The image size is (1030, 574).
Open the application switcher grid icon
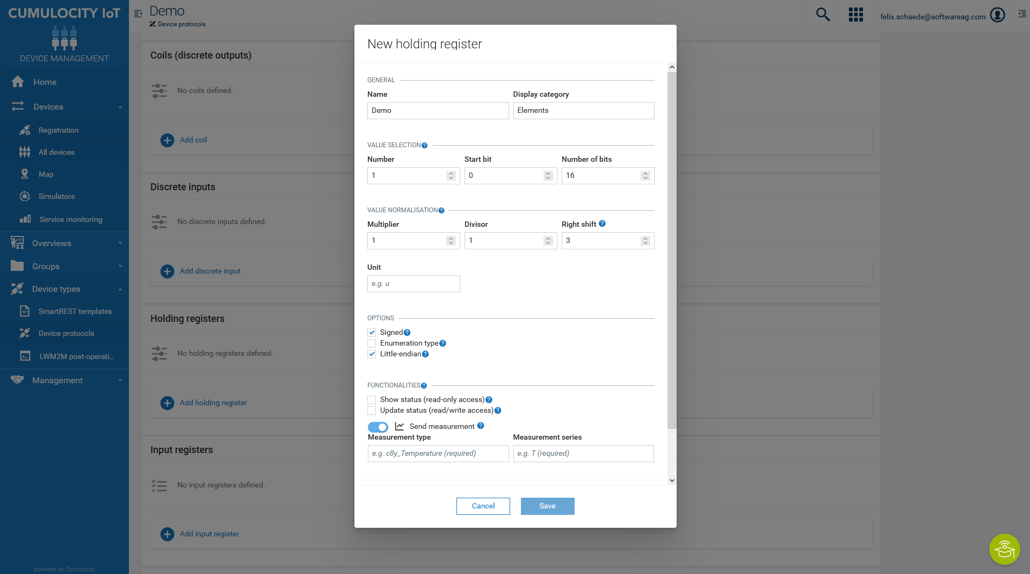click(855, 15)
